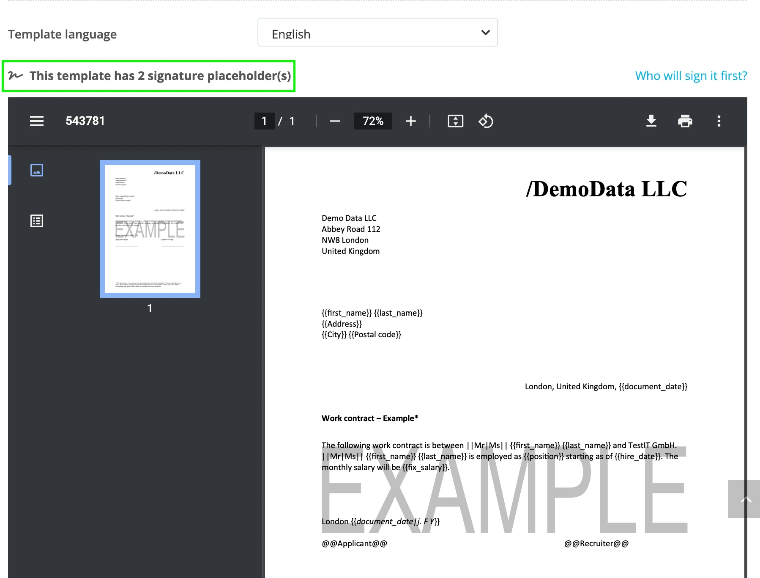Click the '{{Address}}' placeholder text
760x578 pixels.
click(342, 324)
